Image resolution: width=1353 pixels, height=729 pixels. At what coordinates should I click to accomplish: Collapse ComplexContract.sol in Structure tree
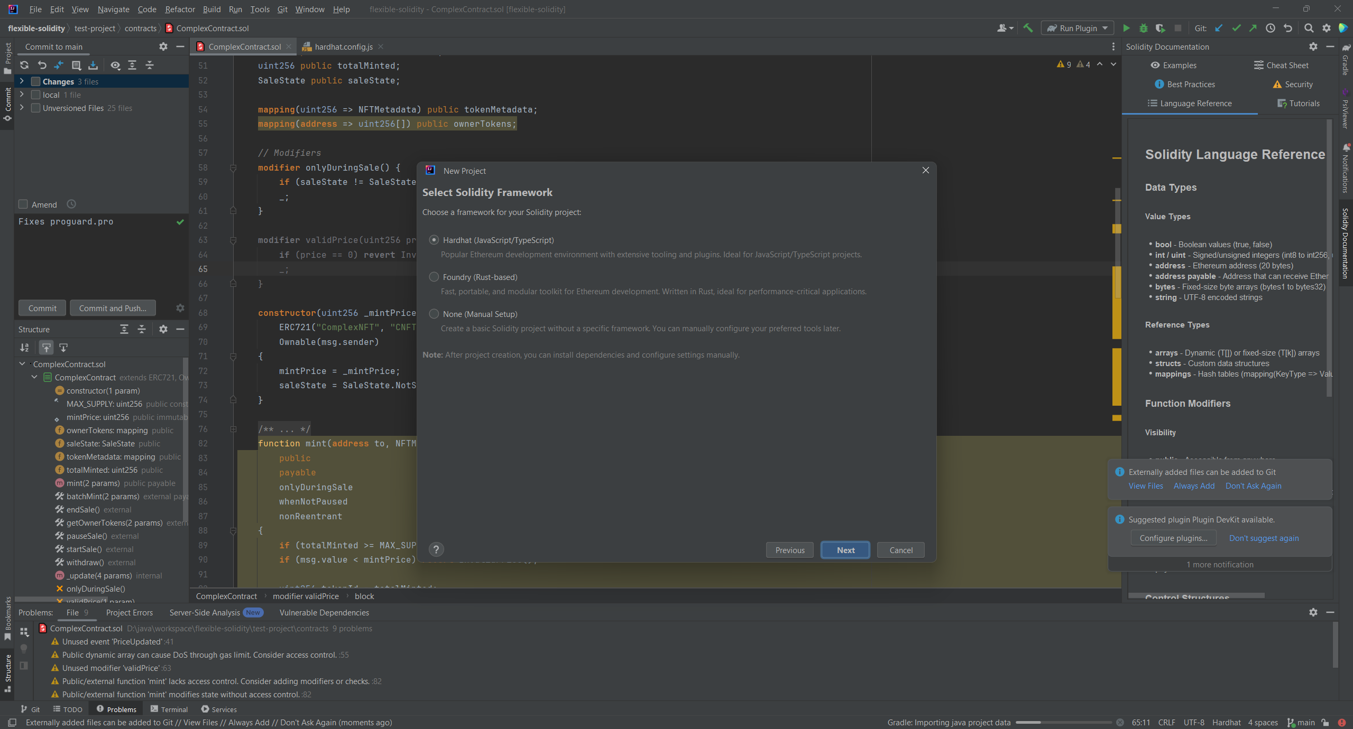point(22,363)
